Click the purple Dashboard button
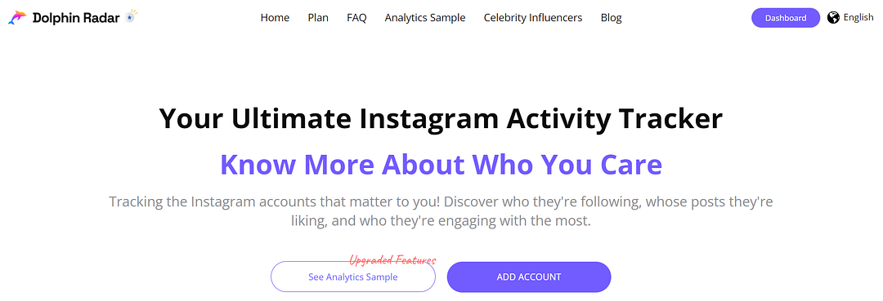Viewport: 883px width, 301px height. [786, 17]
